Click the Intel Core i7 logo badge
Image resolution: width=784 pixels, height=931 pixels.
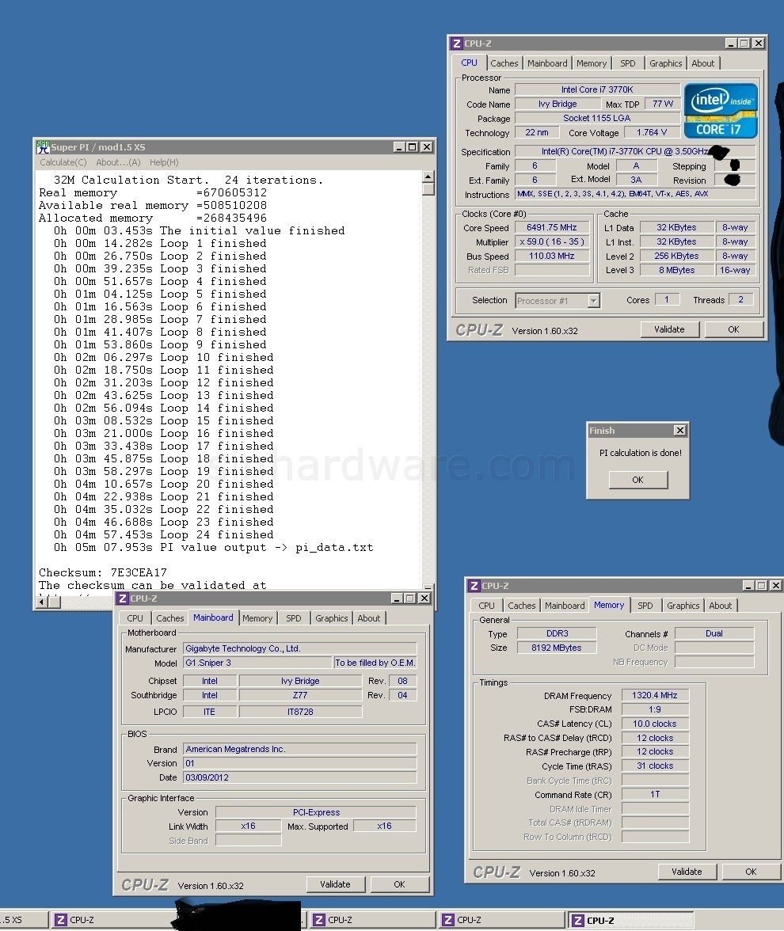(721, 111)
